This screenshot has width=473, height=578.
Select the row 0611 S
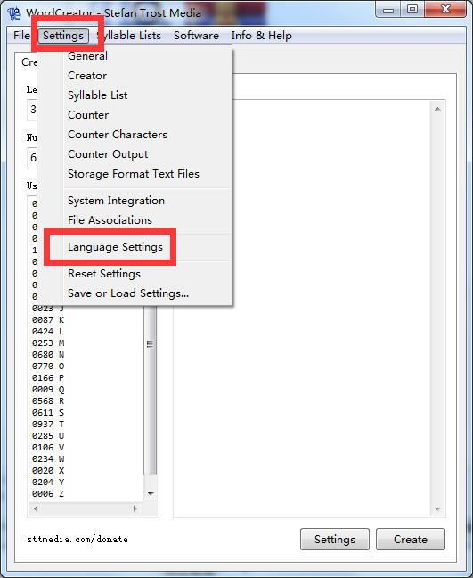(x=48, y=413)
